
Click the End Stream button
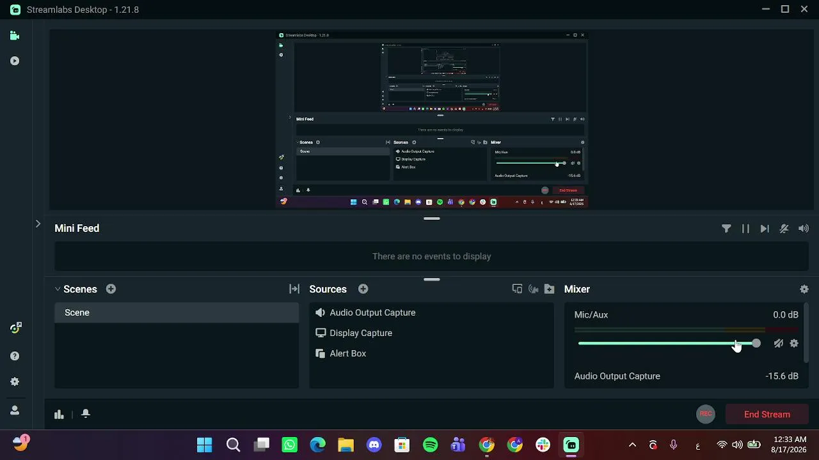(767, 415)
